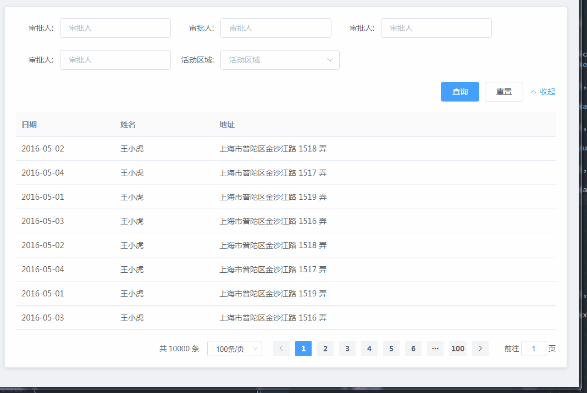Click address 1518 弄 in the fifth row
587x393 pixels.
click(273, 245)
